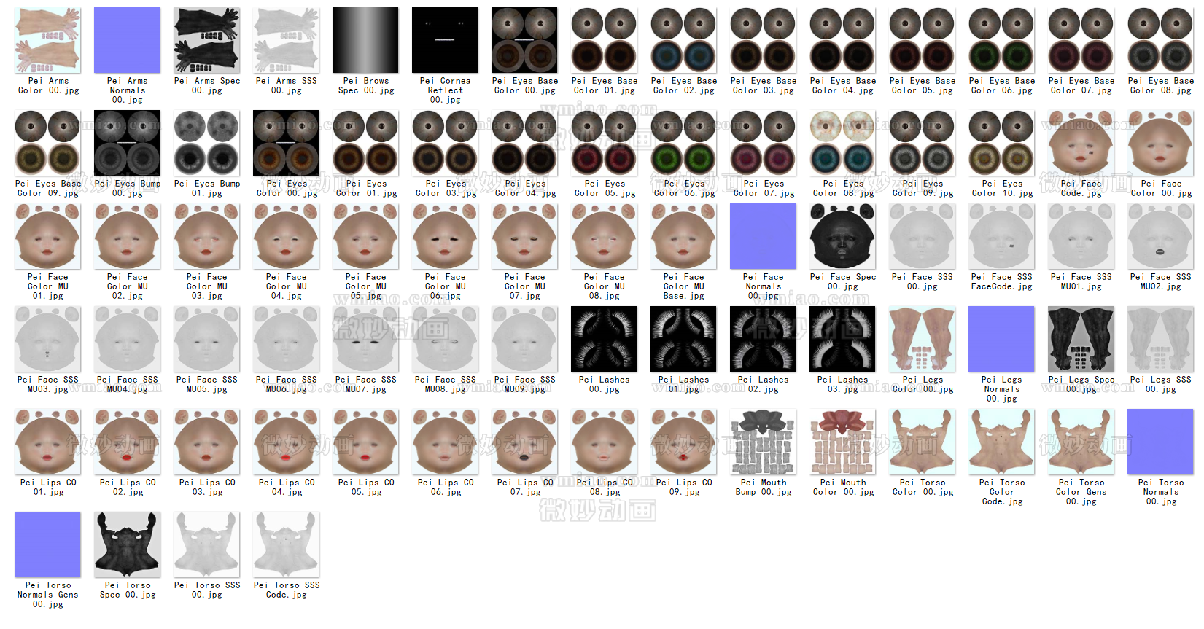Click the Pei Mouth Bump 00.jpg thumbnail
Image resolution: width=1204 pixels, height=629 pixels.
[763, 442]
